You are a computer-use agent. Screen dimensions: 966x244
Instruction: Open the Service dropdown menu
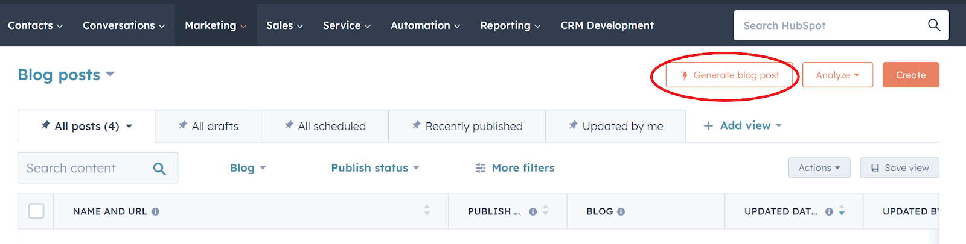pyautogui.click(x=347, y=25)
